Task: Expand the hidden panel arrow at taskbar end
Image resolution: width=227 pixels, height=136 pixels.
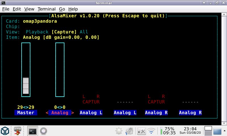Action: (217, 131)
